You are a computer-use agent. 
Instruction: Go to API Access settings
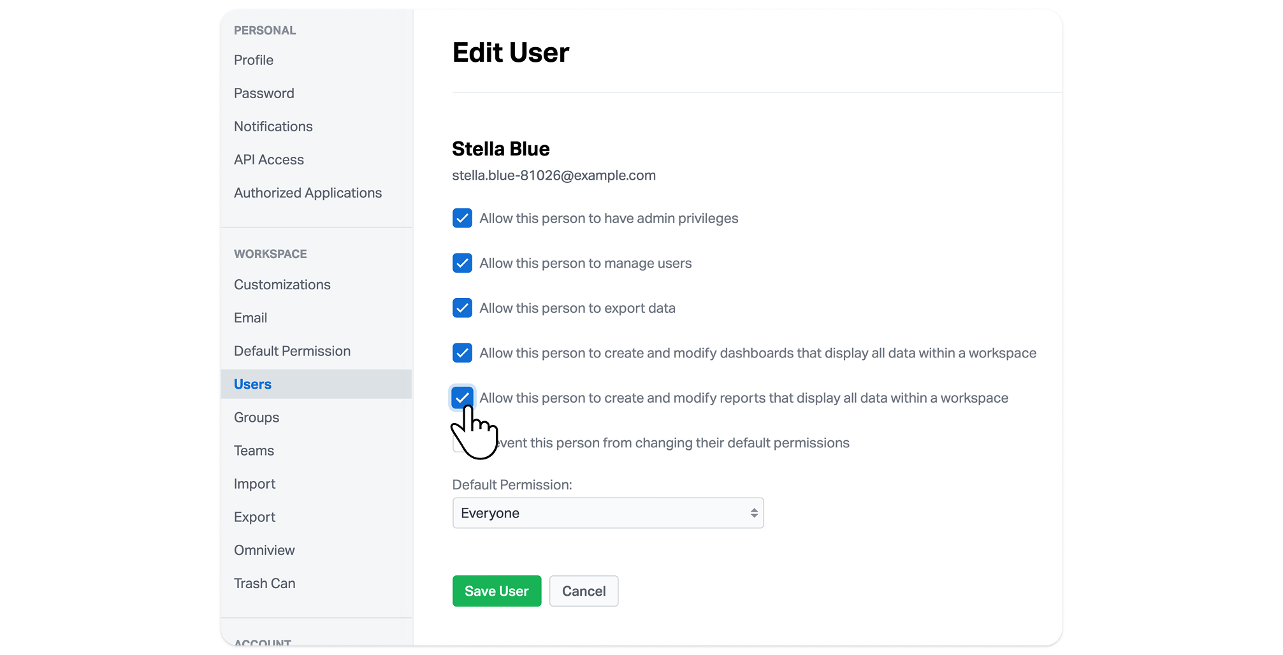(x=268, y=159)
